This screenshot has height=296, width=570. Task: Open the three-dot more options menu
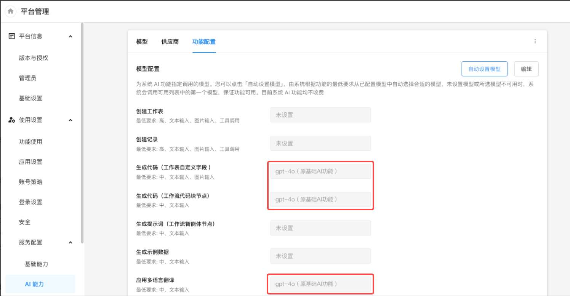[535, 42]
